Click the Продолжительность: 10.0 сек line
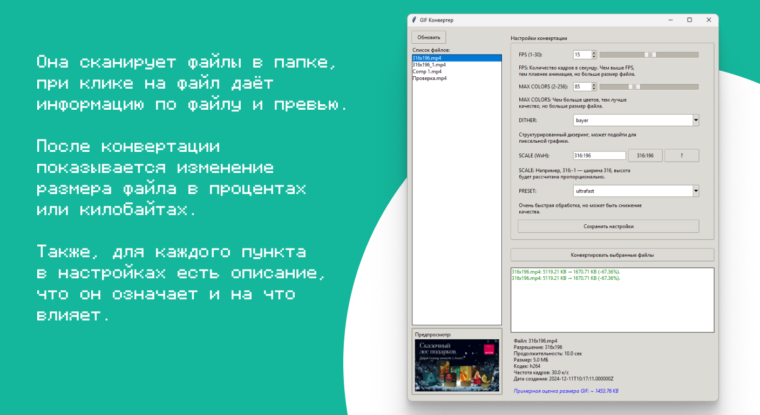 point(548,353)
